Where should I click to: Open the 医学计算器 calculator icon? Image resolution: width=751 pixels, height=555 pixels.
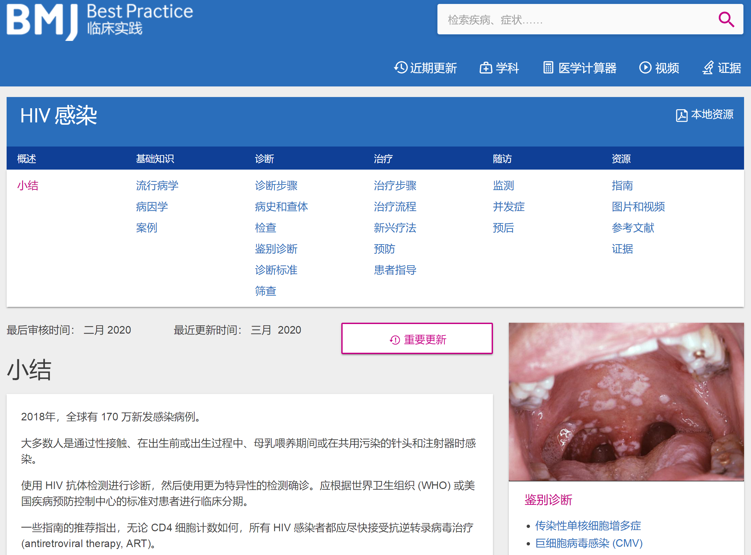point(548,68)
